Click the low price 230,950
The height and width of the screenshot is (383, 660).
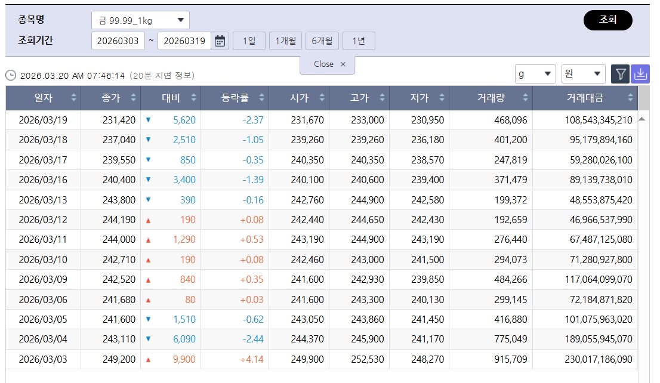click(x=428, y=120)
